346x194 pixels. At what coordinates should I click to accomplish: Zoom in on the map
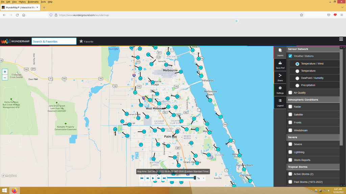point(5,72)
